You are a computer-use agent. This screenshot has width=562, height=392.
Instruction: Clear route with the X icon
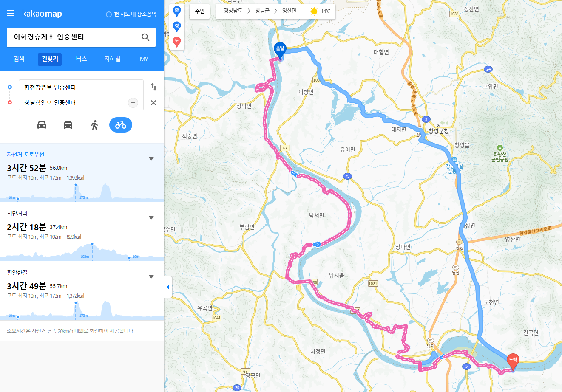(153, 103)
